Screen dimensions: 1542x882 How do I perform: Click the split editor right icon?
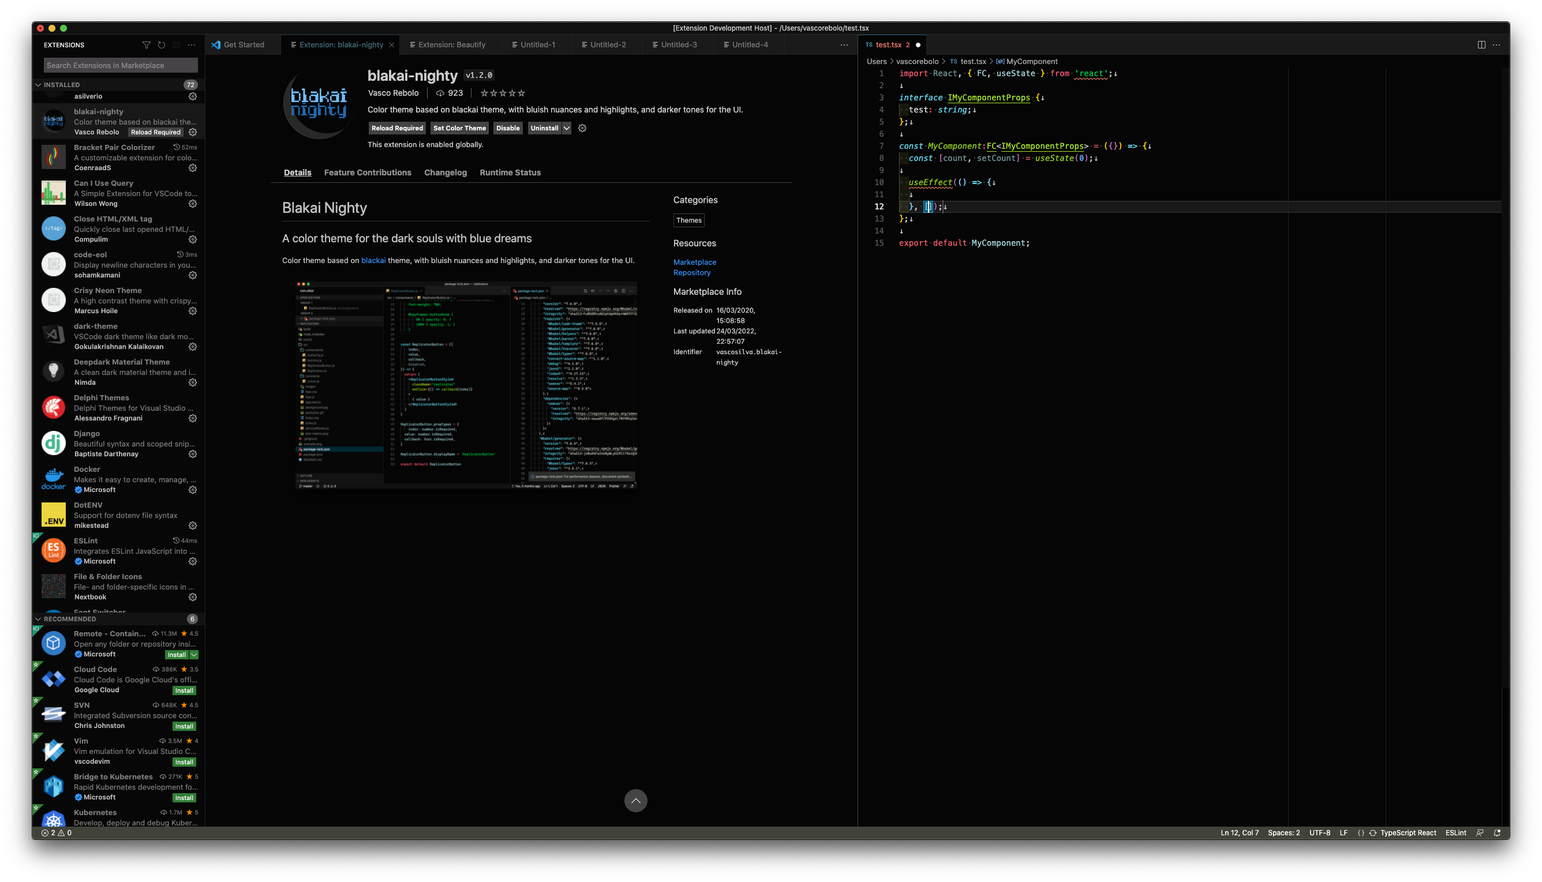coord(1481,45)
